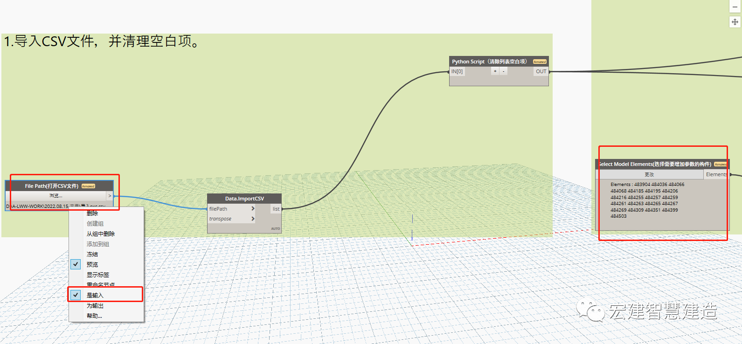The height and width of the screenshot is (344, 742).
Task: Open 帮助... from the context menu
Action: tap(94, 316)
